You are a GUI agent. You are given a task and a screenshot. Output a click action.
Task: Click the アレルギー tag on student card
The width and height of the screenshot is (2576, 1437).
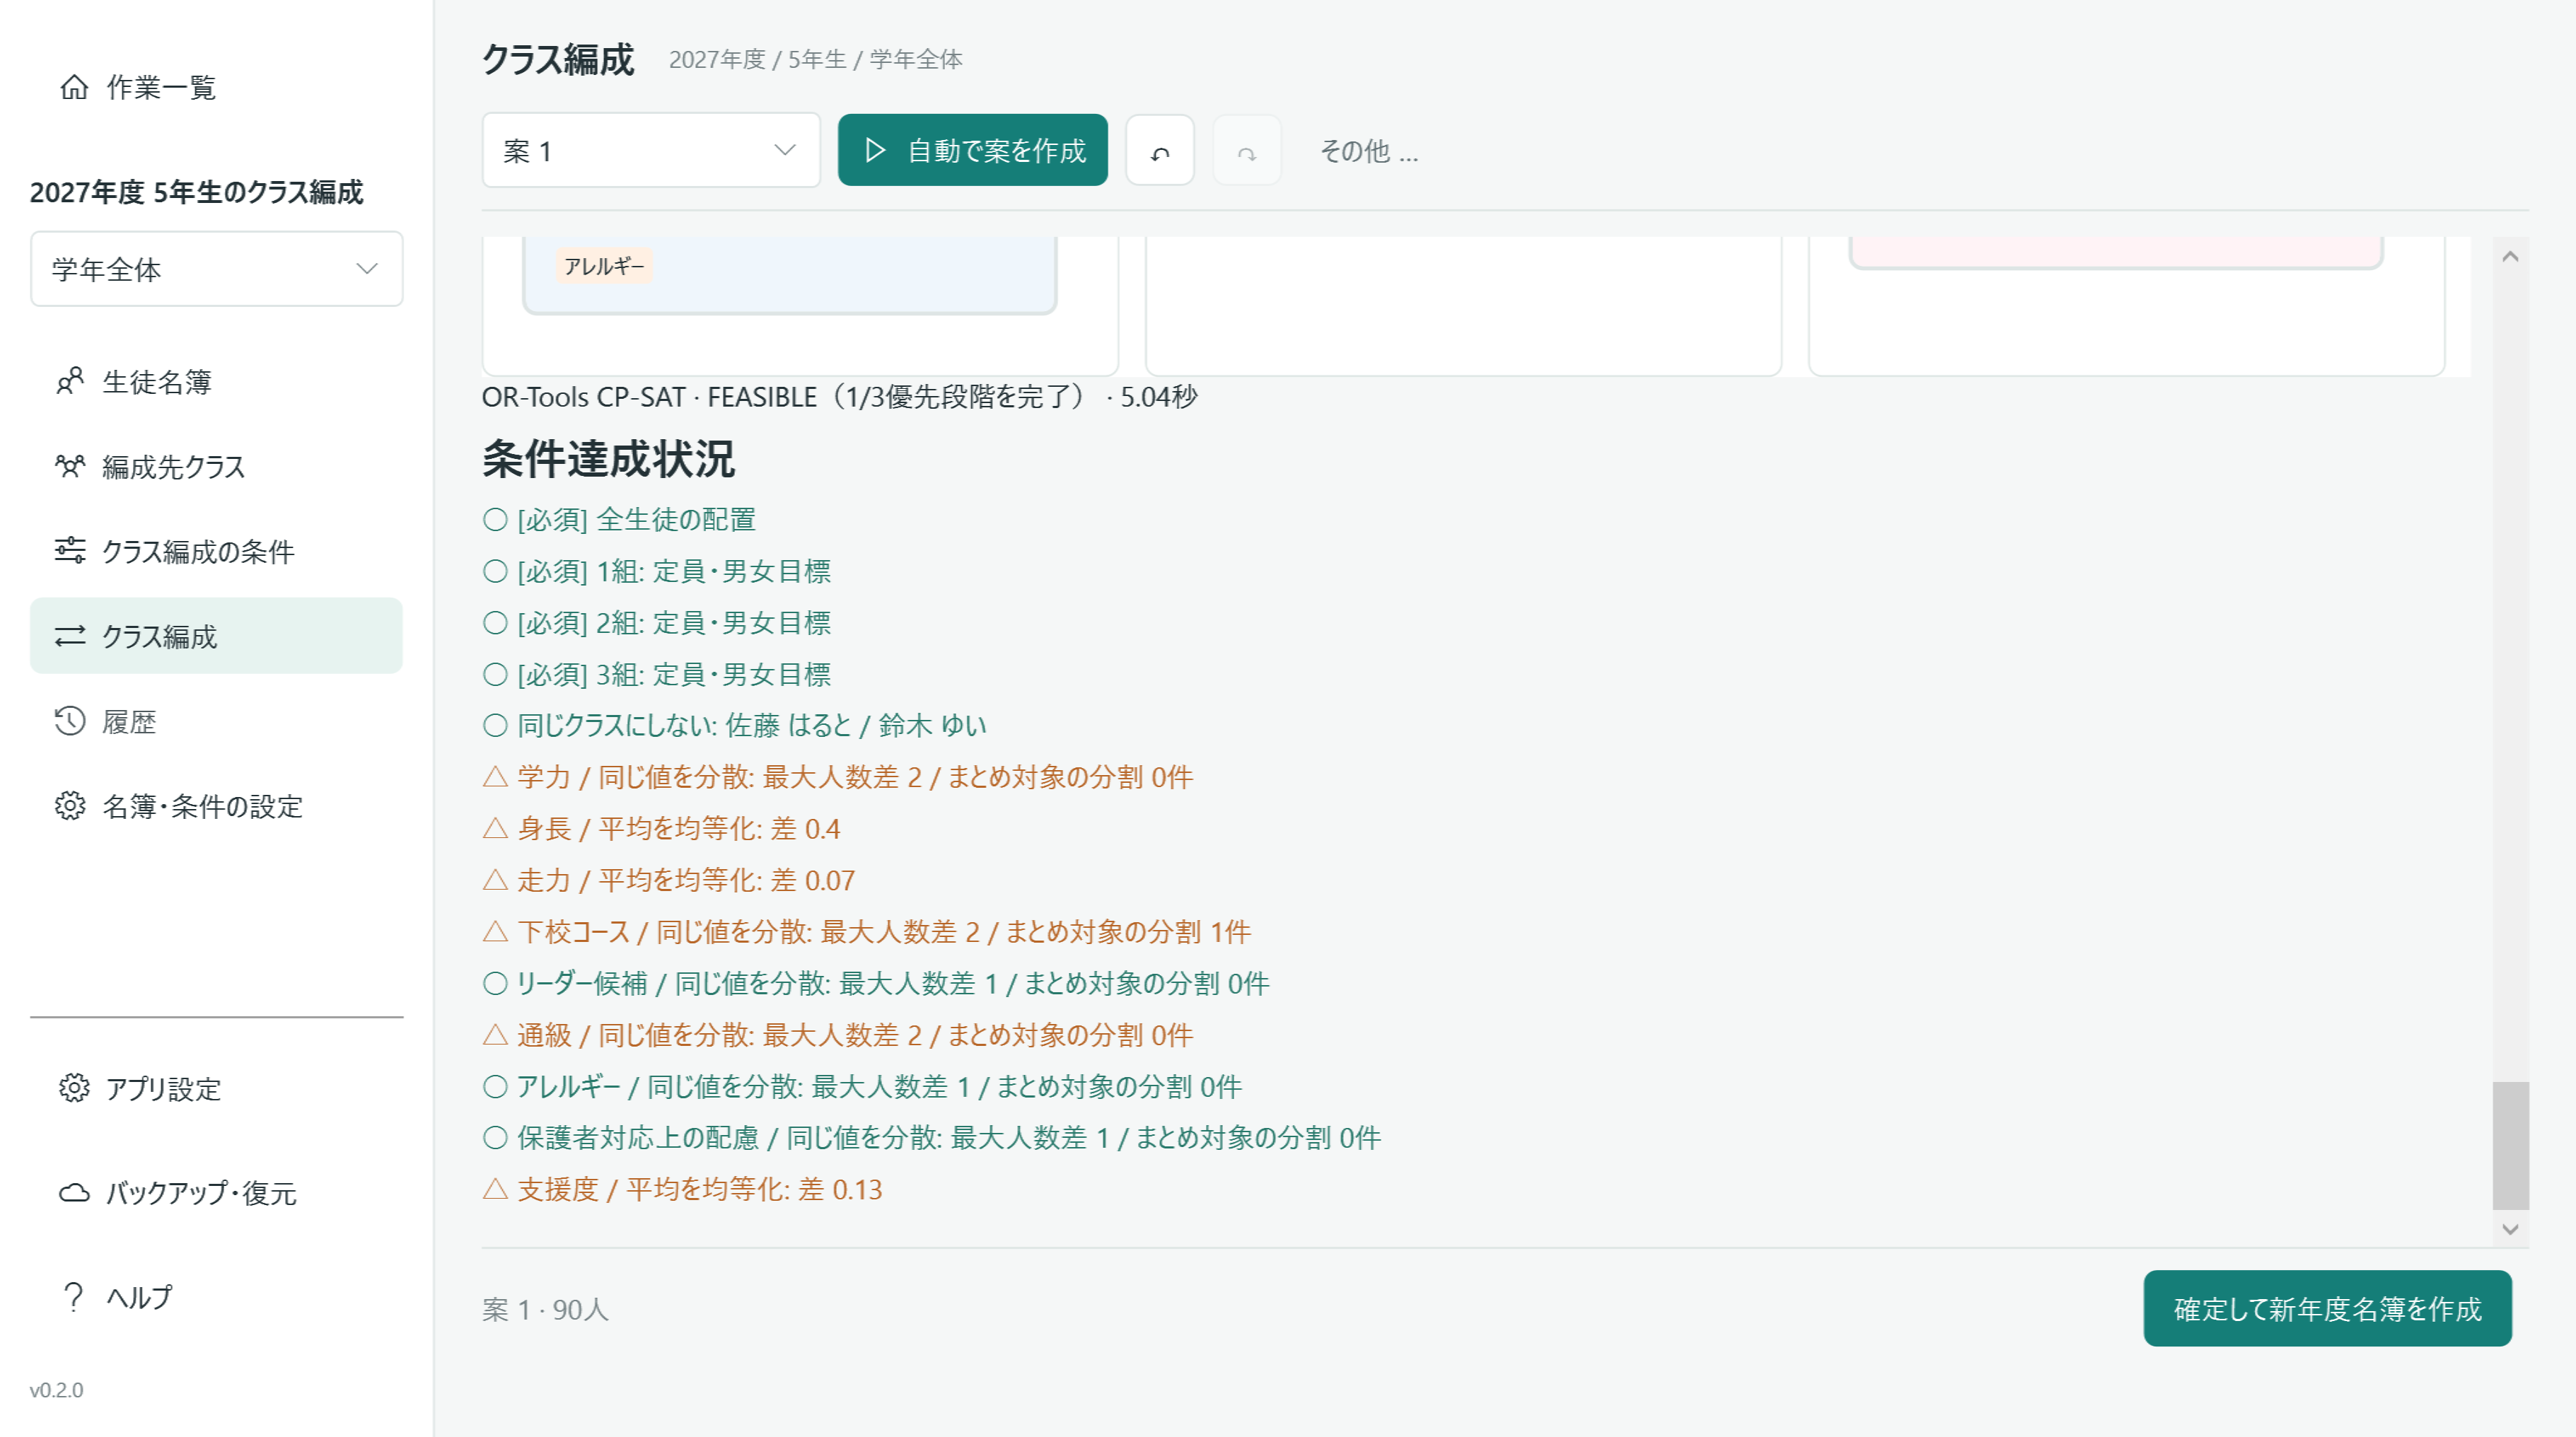click(604, 266)
